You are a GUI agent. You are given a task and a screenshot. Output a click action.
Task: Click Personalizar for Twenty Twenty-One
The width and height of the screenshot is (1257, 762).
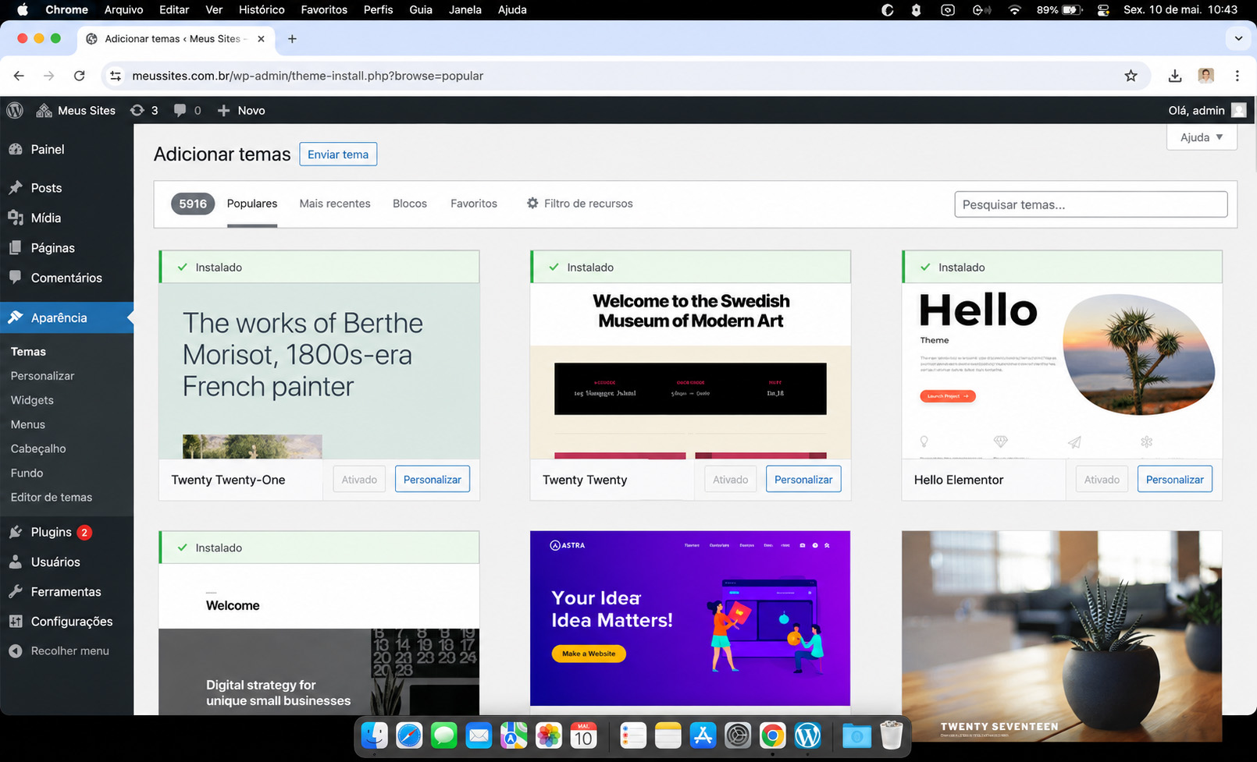(x=433, y=480)
